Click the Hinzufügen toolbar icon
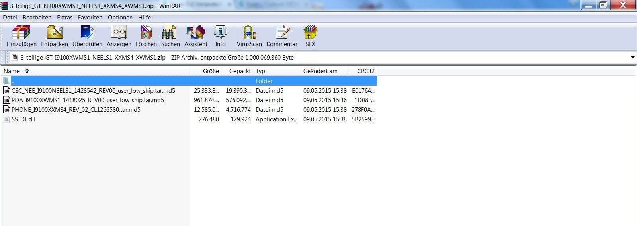This screenshot has height=226, width=637. [21, 33]
